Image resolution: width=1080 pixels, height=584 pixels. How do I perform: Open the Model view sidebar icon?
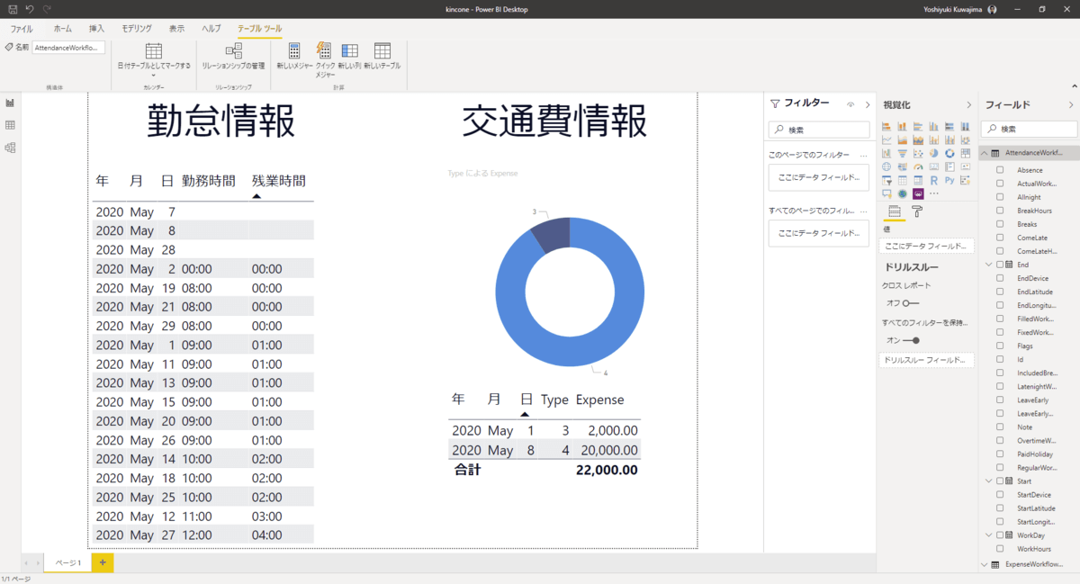[10, 148]
